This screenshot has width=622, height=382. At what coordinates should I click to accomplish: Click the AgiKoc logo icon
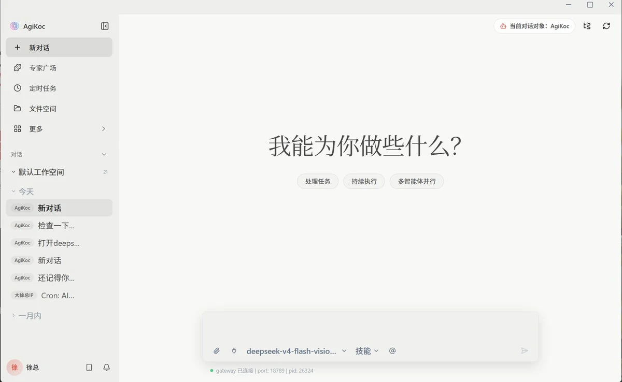[x=15, y=26]
